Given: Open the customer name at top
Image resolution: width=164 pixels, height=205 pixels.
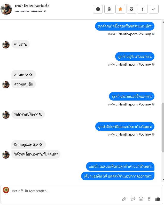Looking at the screenshot, I should tap(32, 6).
